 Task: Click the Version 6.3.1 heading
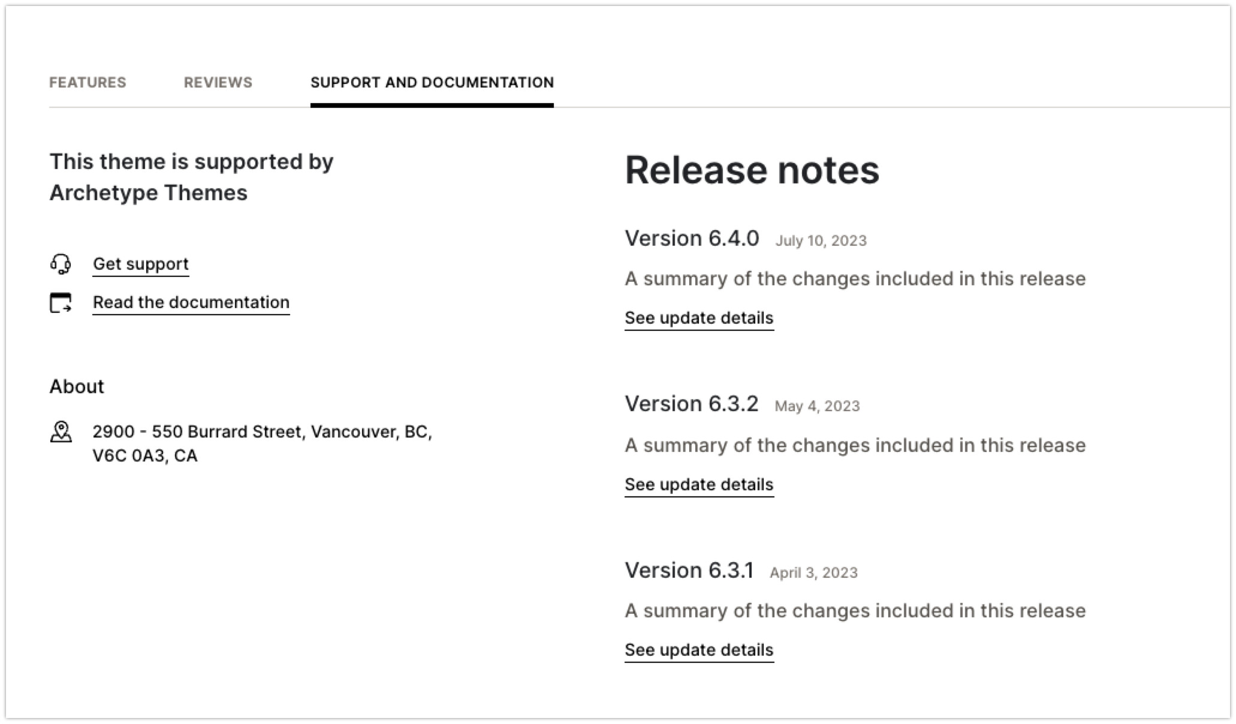click(x=689, y=571)
